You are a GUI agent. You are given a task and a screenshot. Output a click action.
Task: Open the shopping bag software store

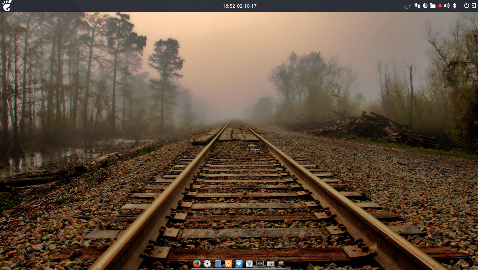point(250,263)
